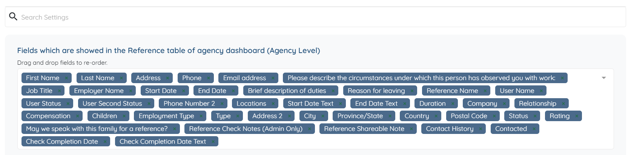Select the Check Completion Date tag
Viewport: 634px width, 155px height.
tap(62, 141)
